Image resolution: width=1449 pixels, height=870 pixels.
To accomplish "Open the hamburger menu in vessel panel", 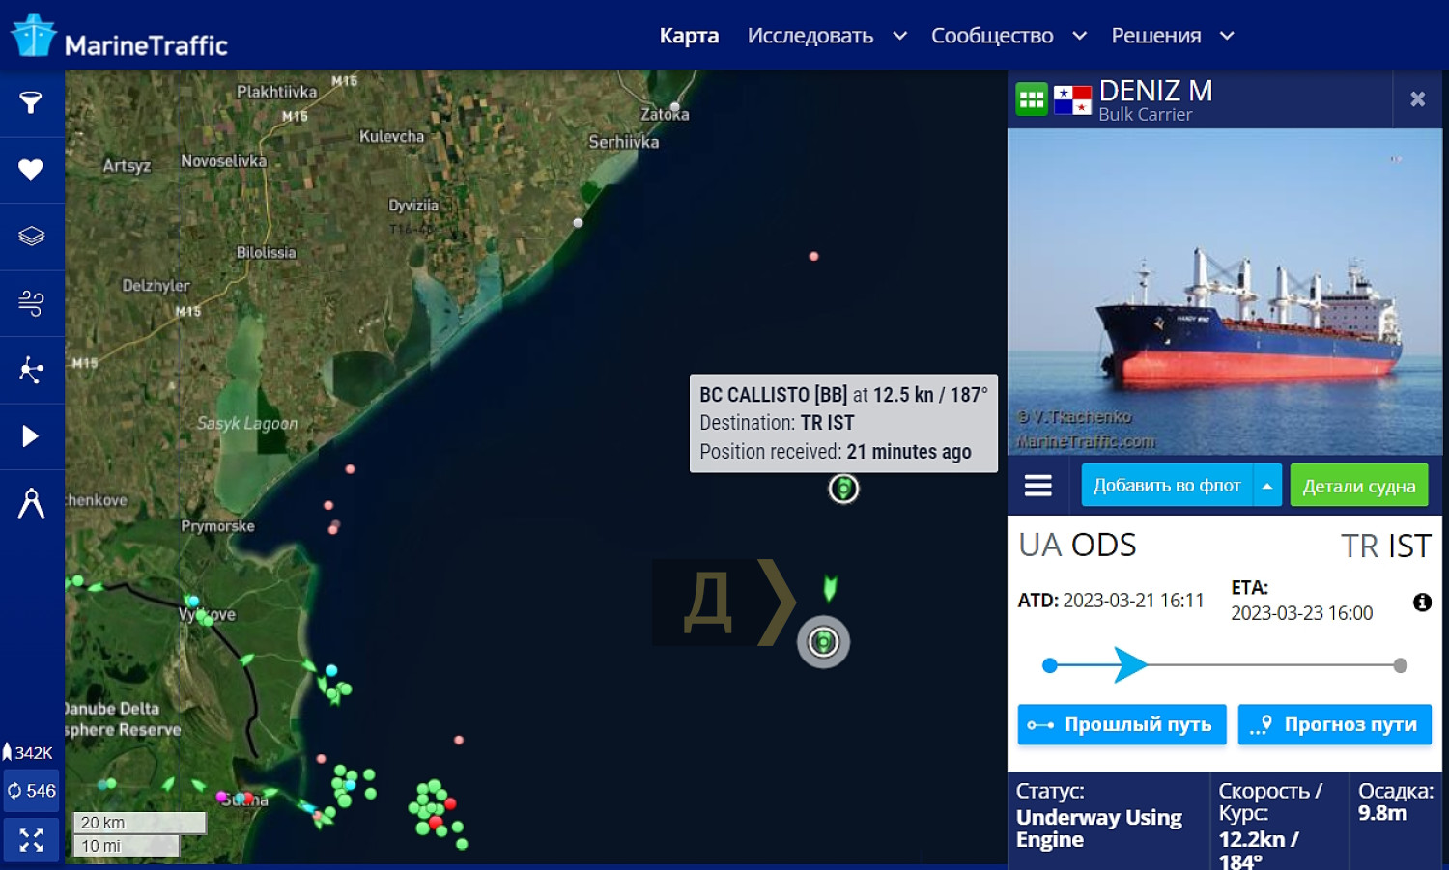I will click(x=1038, y=486).
